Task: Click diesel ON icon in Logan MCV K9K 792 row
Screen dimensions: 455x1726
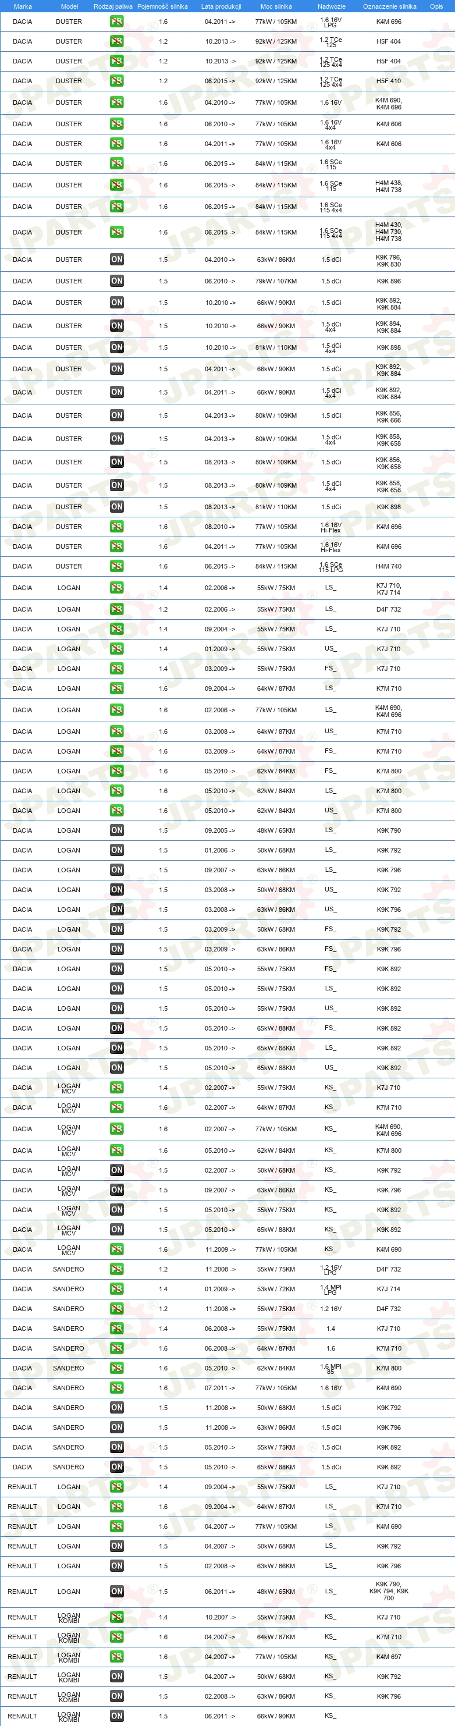Action: click(116, 1170)
